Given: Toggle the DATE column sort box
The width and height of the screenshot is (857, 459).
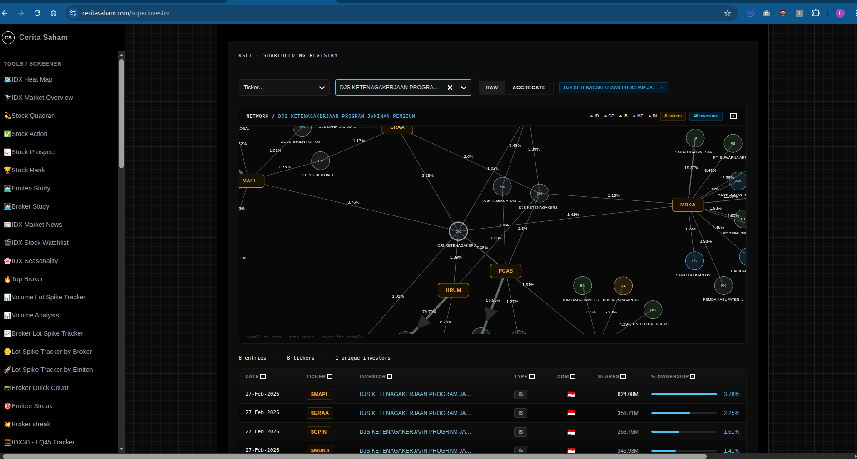Looking at the screenshot, I should tap(263, 376).
